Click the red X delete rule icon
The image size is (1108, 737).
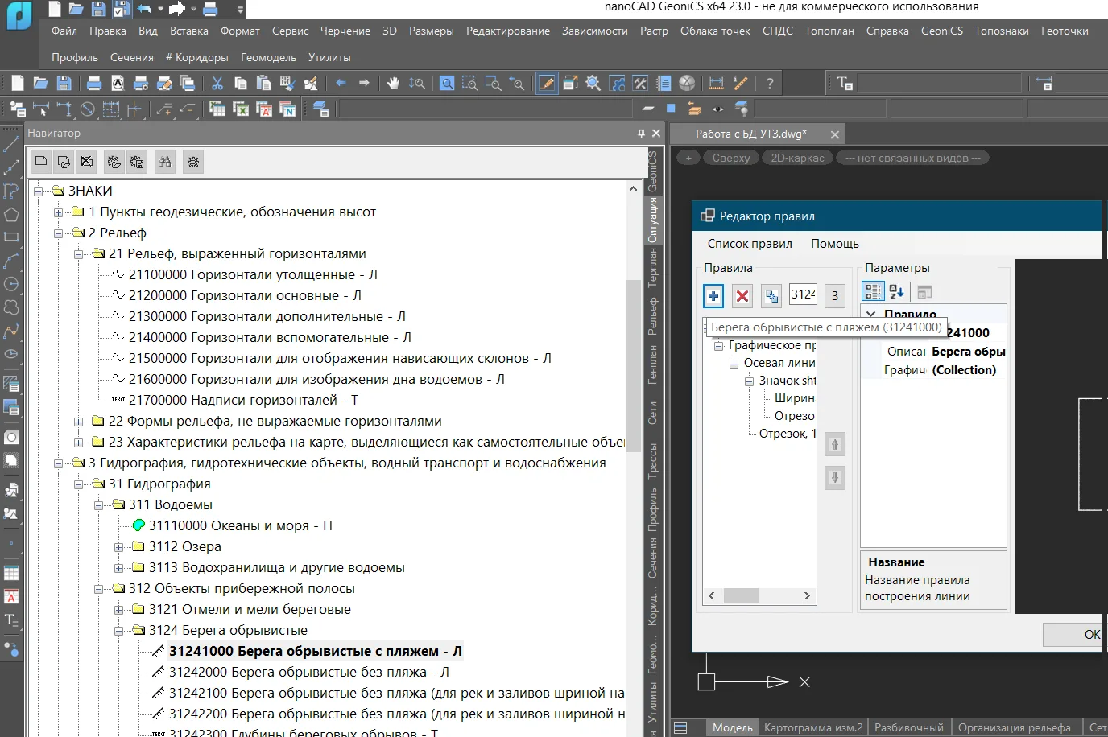[742, 296]
